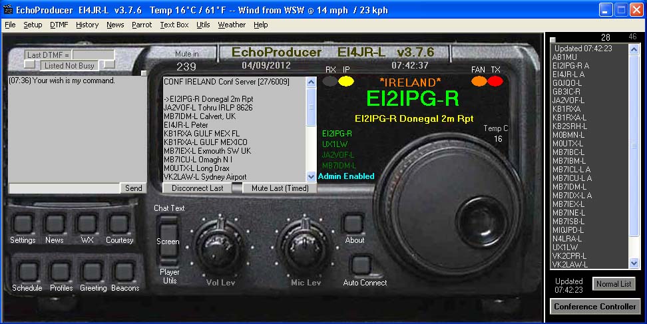Click the Listed Not Busy status button

coord(69,66)
